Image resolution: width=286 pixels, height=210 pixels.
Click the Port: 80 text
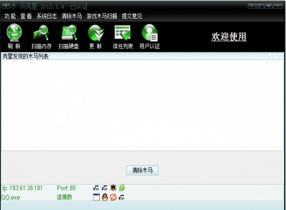click(x=66, y=188)
